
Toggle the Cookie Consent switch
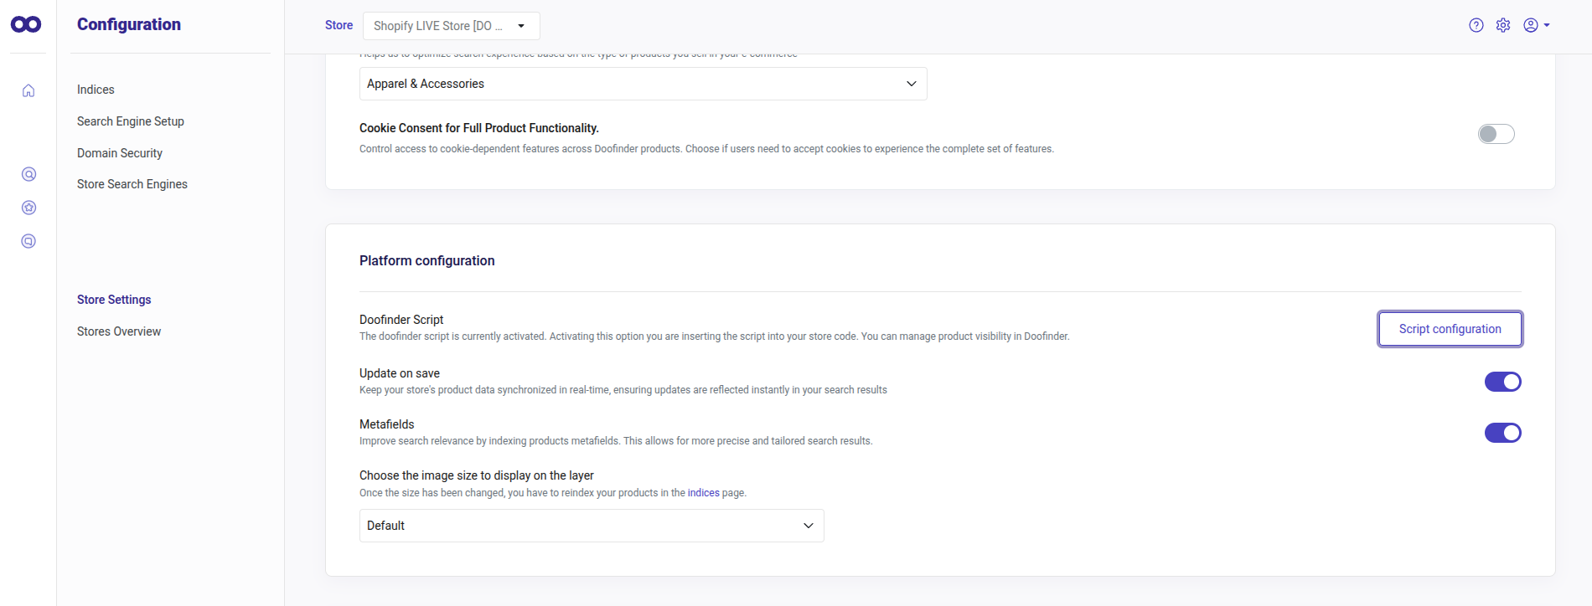point(1496,134)
